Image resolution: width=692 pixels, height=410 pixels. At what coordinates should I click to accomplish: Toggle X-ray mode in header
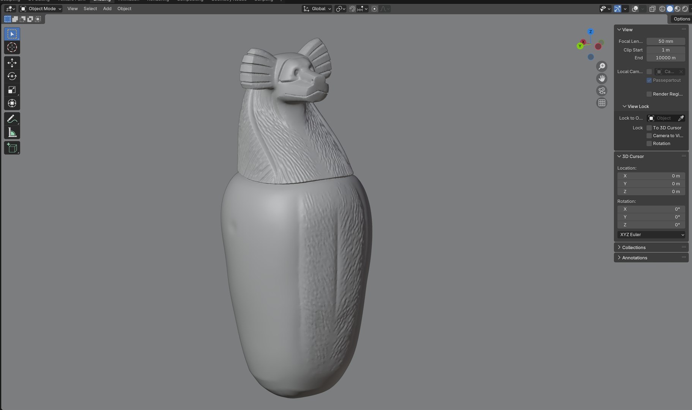tap(653, 9)
